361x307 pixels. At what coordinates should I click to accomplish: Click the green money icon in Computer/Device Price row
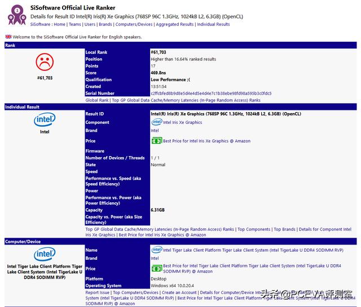(157, 268)
